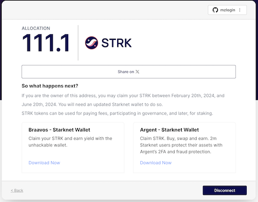Click the X logo in the Share button
Viewport: 258px width, 202px height.
pyautogui.click(x=138, y=72)
